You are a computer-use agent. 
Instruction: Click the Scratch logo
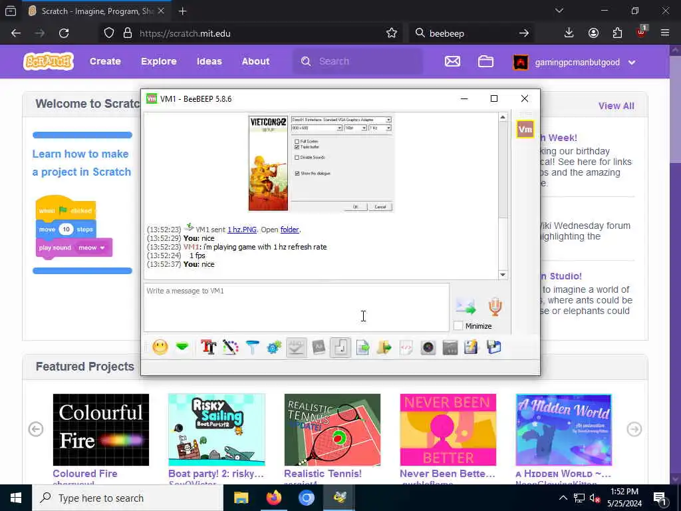[x=49, y=61]
